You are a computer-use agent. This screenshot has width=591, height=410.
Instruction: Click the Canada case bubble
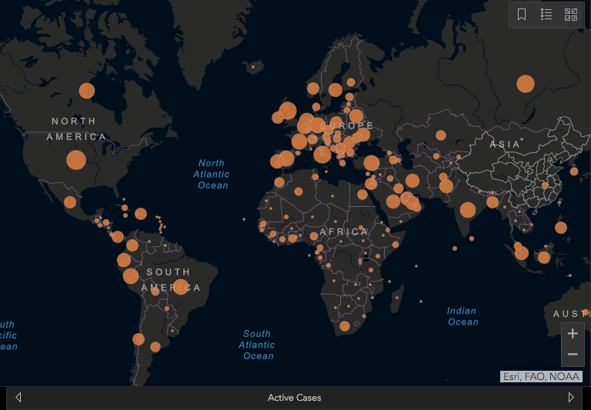[x=87, y=91]
